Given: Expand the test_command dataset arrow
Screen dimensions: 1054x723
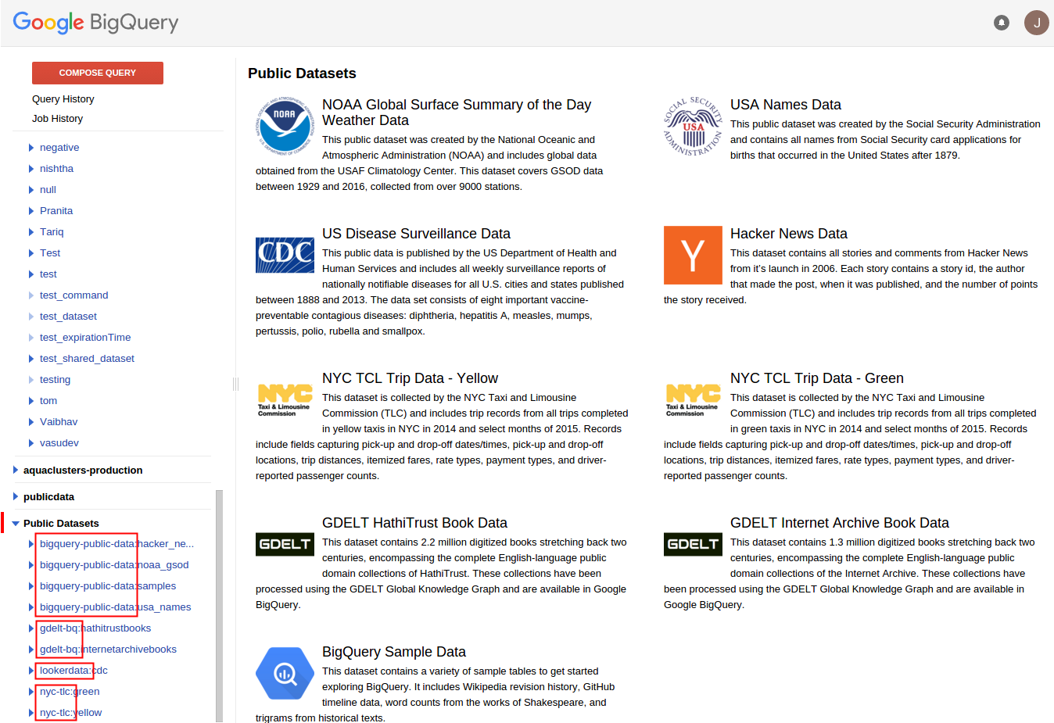Looking at the screenshot, I should click(31, 295).
